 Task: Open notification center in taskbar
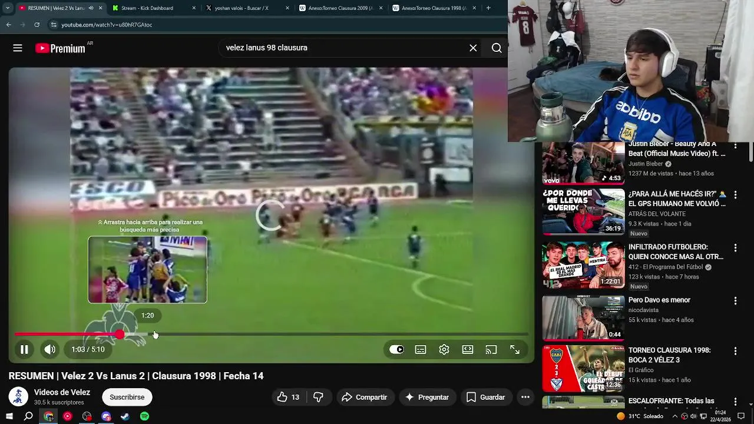click(x=742, y=416)
